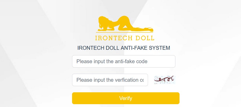Refresh the captcha verification image

(165, 80)
